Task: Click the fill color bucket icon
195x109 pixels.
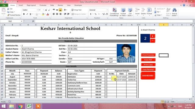Action: coord(43,14)
